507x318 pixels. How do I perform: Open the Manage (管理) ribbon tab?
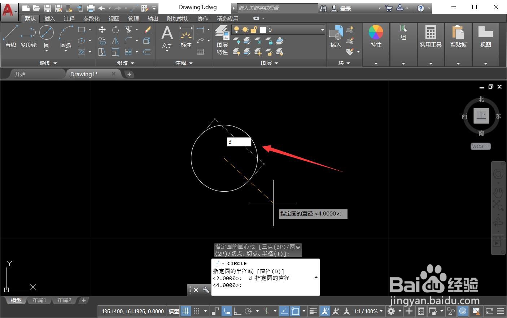click(133, 18)
